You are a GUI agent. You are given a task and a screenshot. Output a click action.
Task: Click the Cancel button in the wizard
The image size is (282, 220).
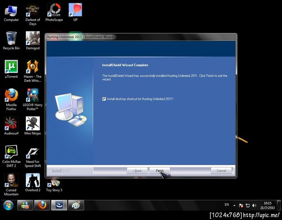coord(221,171)
